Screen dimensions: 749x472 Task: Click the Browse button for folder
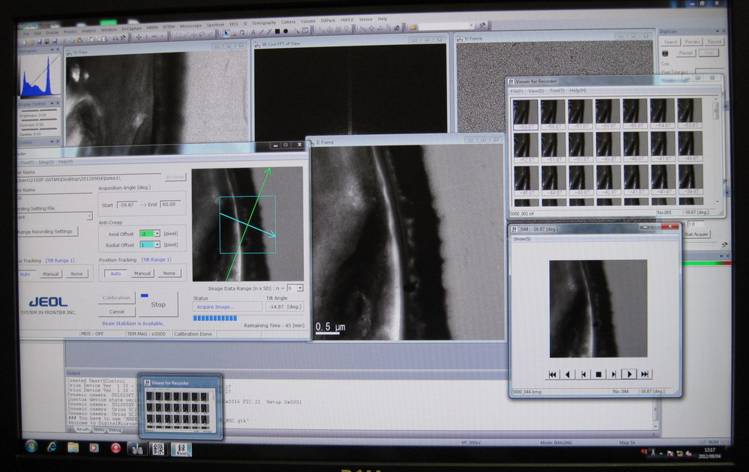(175, 177)
